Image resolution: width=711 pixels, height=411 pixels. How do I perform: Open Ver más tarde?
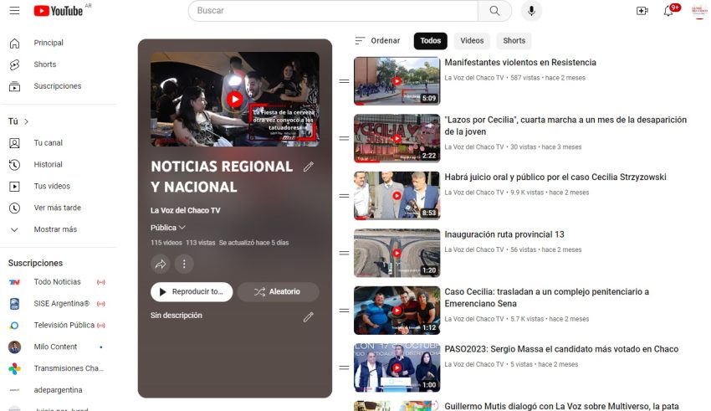(58, 208)
